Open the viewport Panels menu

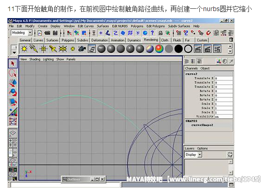pos(71,59)
